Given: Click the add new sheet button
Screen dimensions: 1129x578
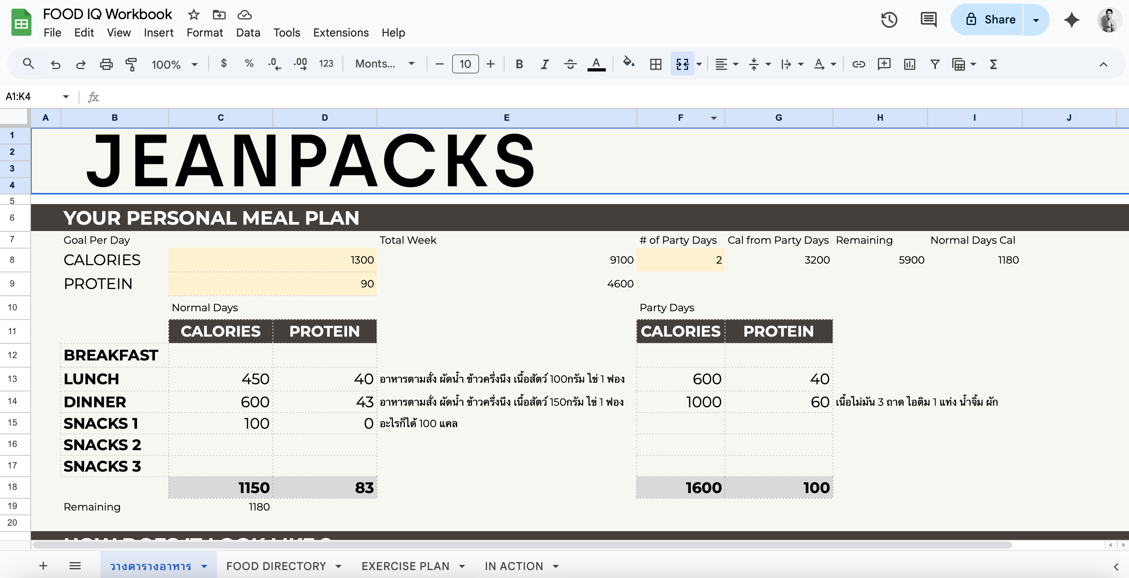Looking at the screenshot, I should [x=43, y=566].
